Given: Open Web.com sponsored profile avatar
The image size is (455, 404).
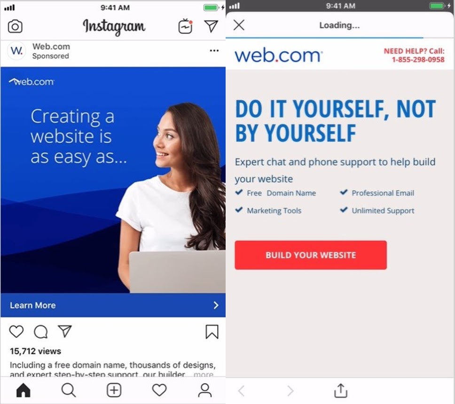Looking at the screenshot, I should 16,51.
